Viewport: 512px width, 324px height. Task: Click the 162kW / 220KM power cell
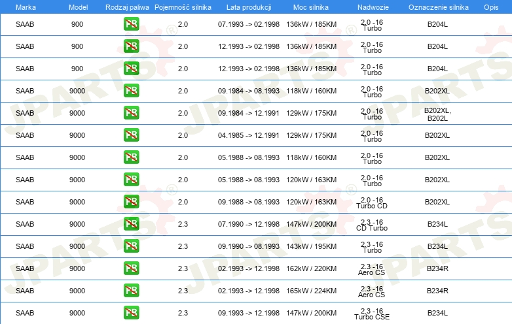coord(311,268)
